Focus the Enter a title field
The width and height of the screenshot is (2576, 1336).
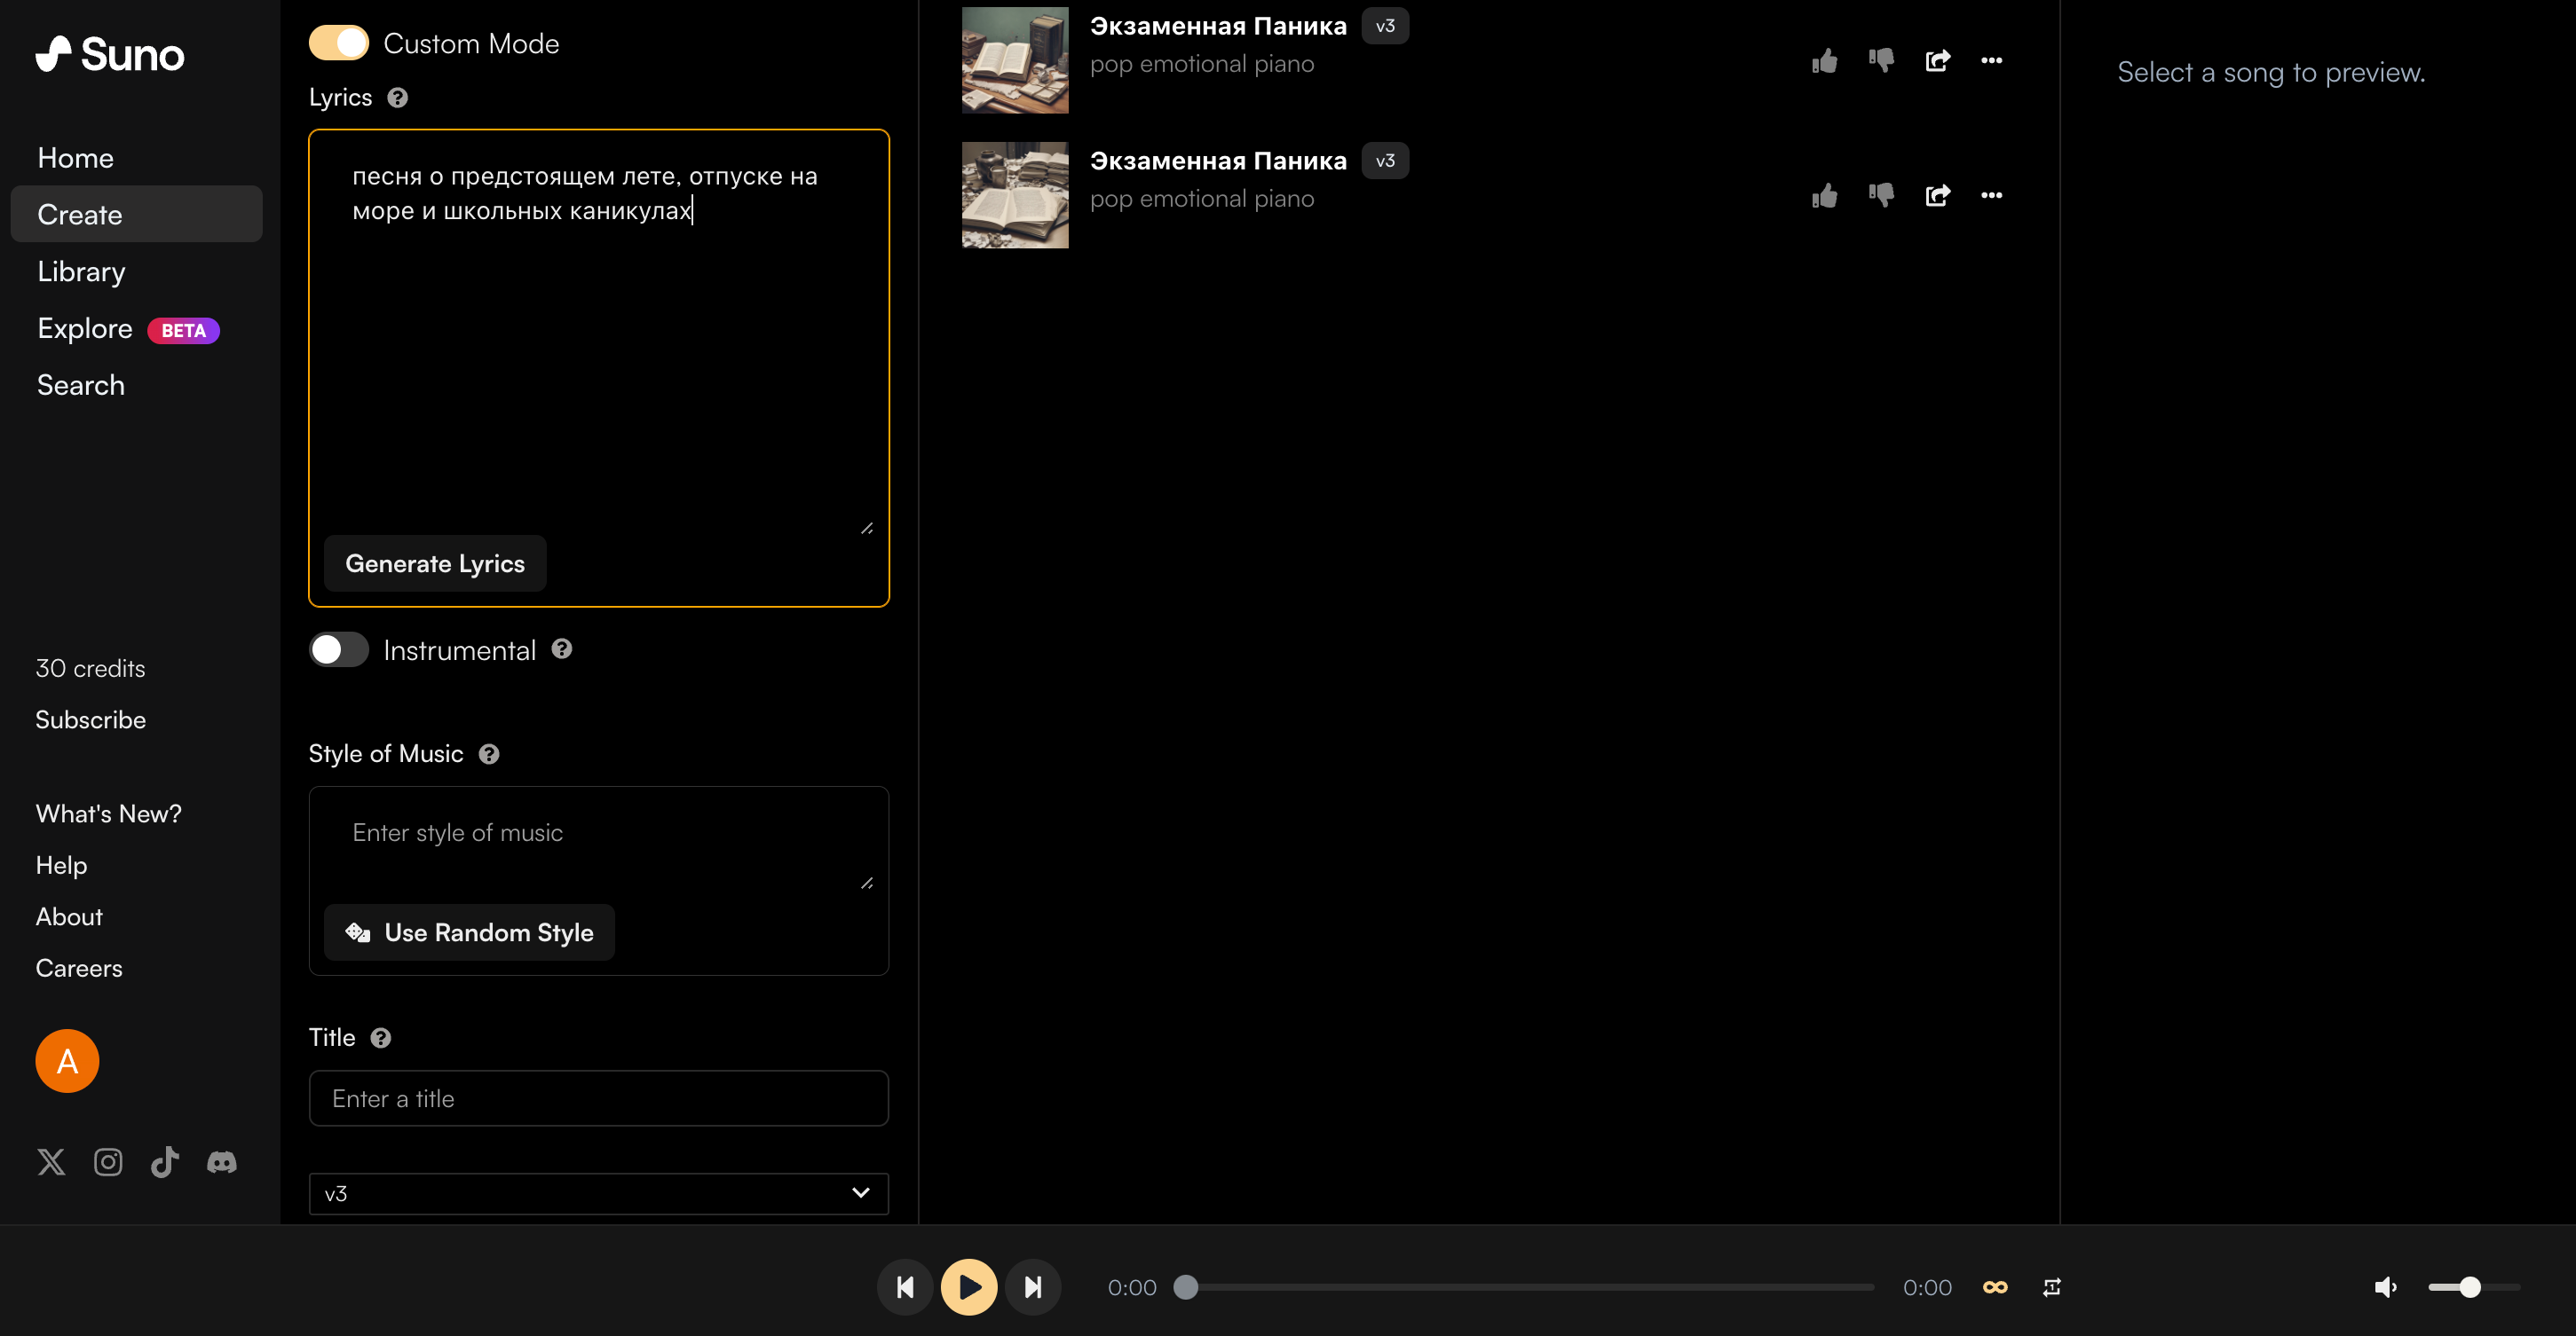tap(598, 1099)
